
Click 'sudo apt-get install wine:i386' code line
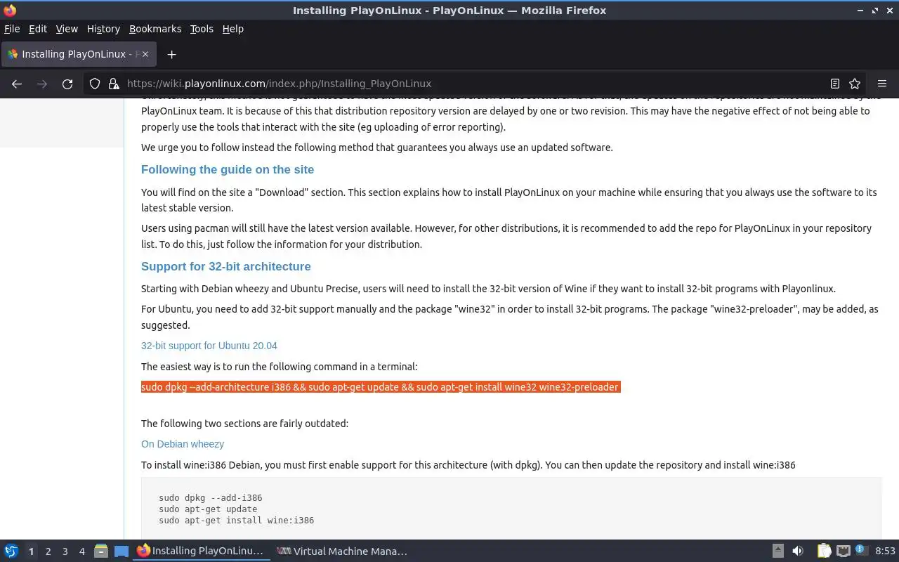(x=236, y=521)
